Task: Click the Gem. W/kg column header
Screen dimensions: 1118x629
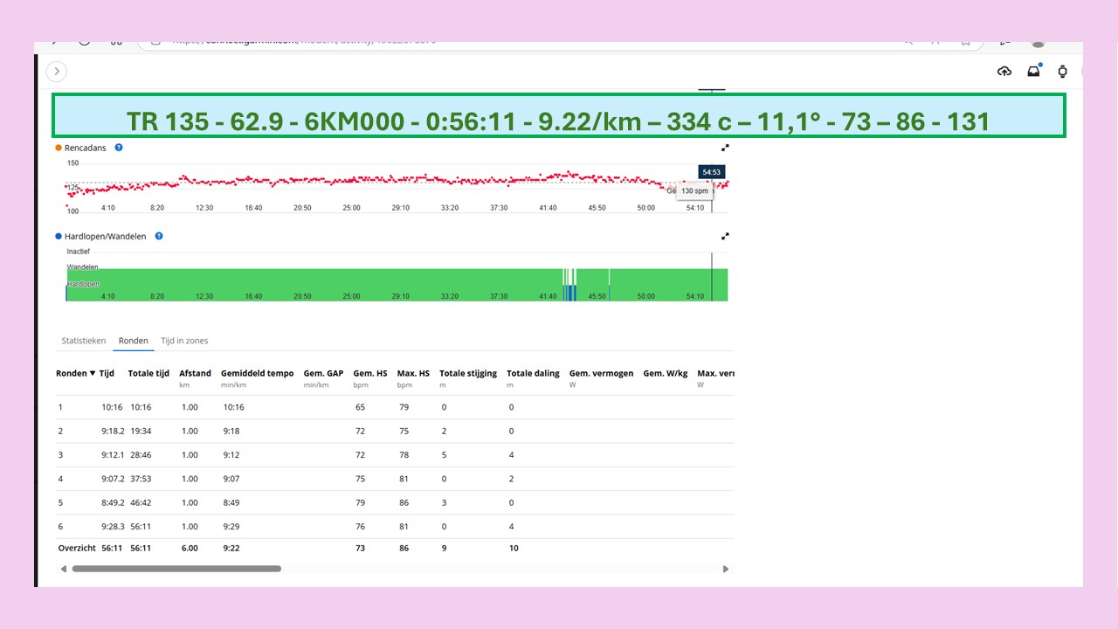Action: point(666,373)
